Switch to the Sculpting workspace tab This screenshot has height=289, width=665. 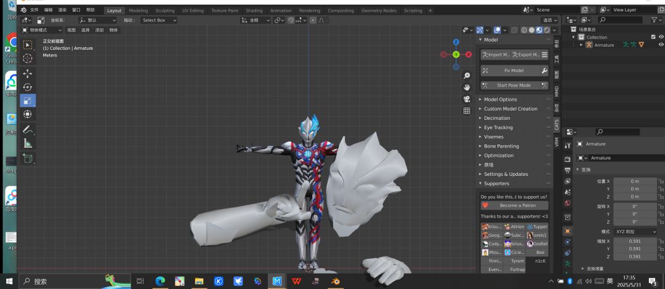[x=164, y=10]
